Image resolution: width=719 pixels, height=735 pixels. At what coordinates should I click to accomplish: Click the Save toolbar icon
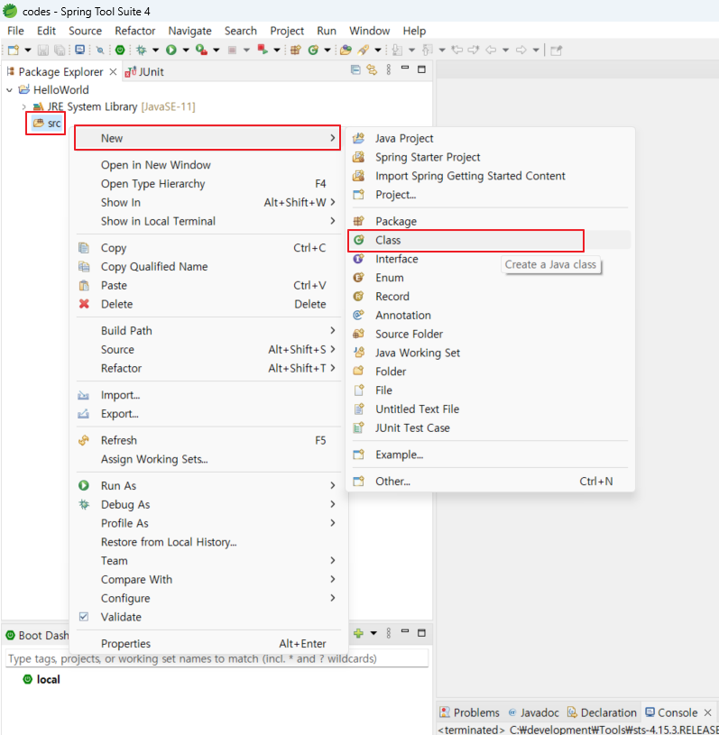(43, 50)
